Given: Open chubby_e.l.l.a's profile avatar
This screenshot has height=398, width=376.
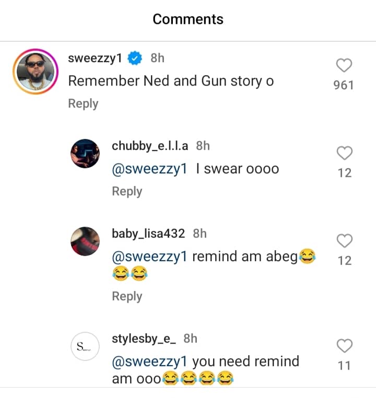Looking at the screenshot, I should click(85, 154).
